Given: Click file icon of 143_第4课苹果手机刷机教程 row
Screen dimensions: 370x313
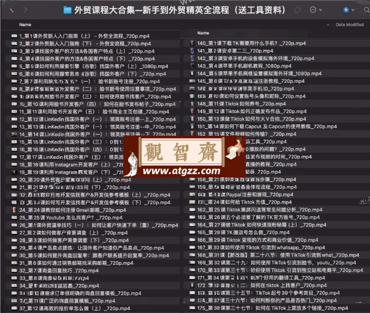Looking at the screenshot, I should coord(192,66).
